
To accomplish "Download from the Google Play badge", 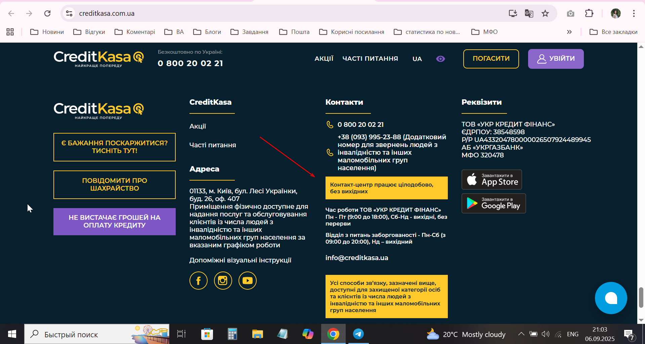I will [x=494, y=203].
